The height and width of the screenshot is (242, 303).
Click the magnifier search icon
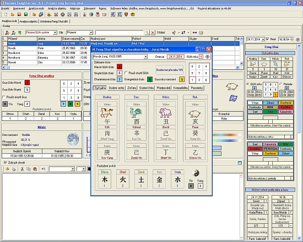tap(147, 32)
